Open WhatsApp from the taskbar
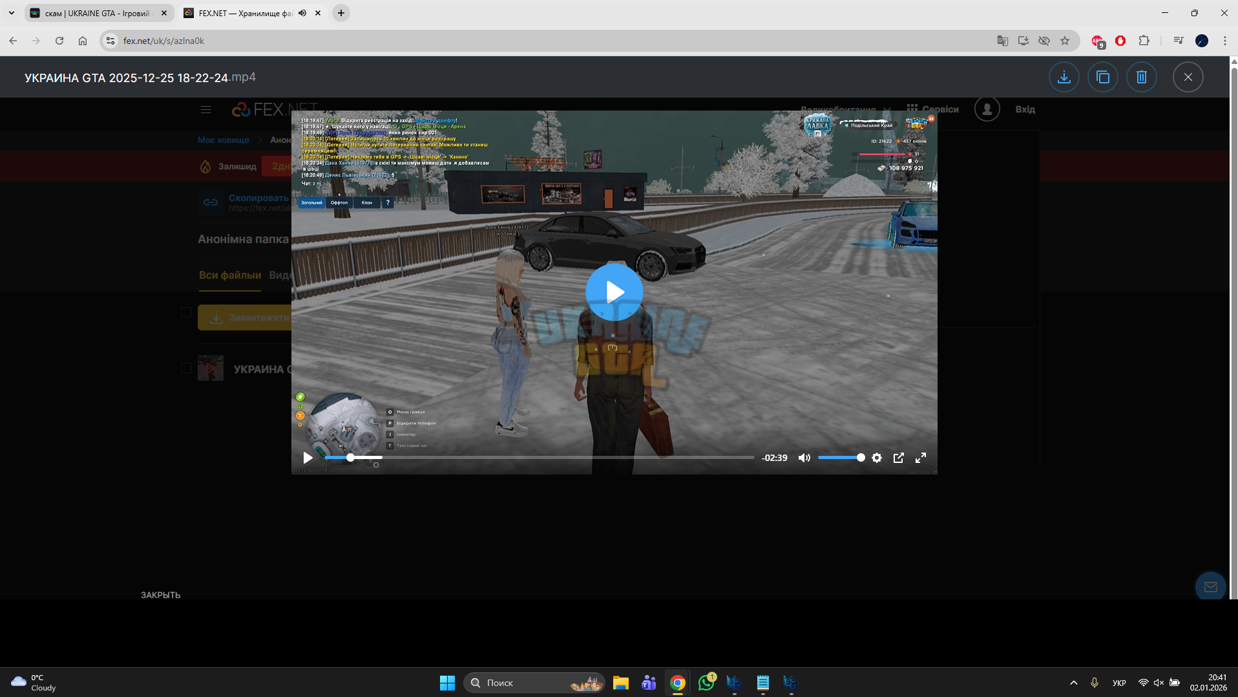The width and height of the screenshot is (1238, 697). (706, 683)
